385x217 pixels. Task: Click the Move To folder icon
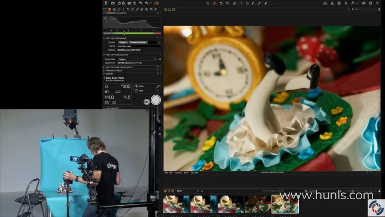(x=129, y=3)
